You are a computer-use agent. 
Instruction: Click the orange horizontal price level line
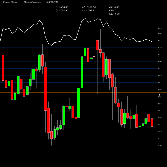click(x=83, y=92)
